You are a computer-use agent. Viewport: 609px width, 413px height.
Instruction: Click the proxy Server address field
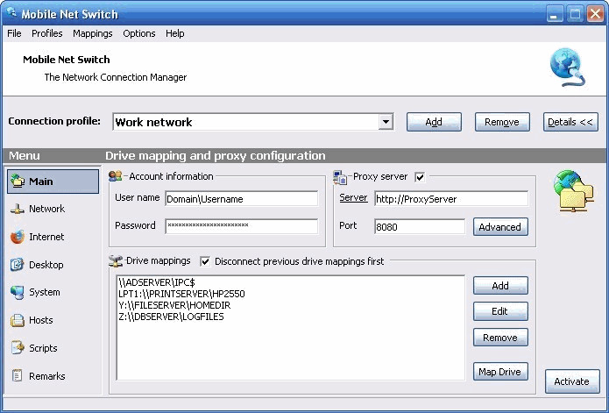coord(451,198)
